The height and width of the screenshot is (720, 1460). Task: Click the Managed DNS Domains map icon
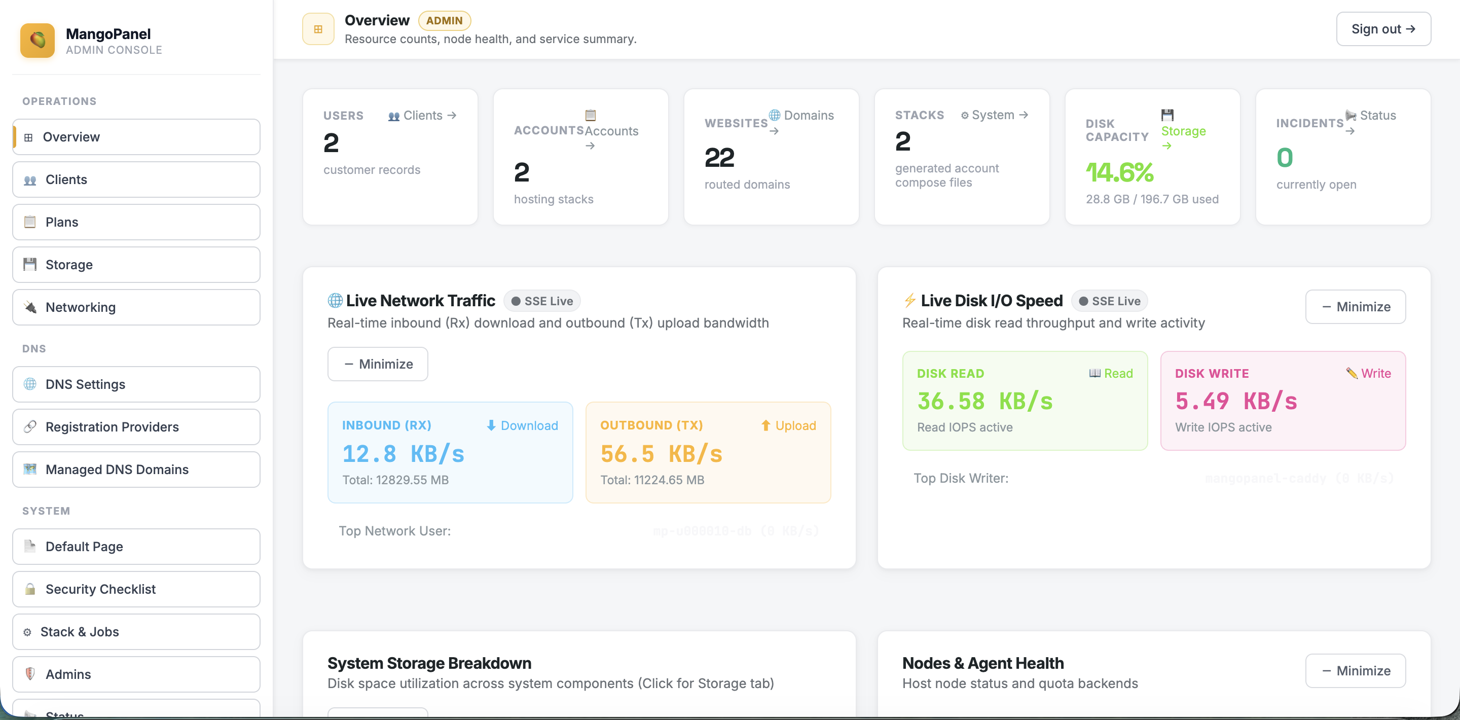30,470
